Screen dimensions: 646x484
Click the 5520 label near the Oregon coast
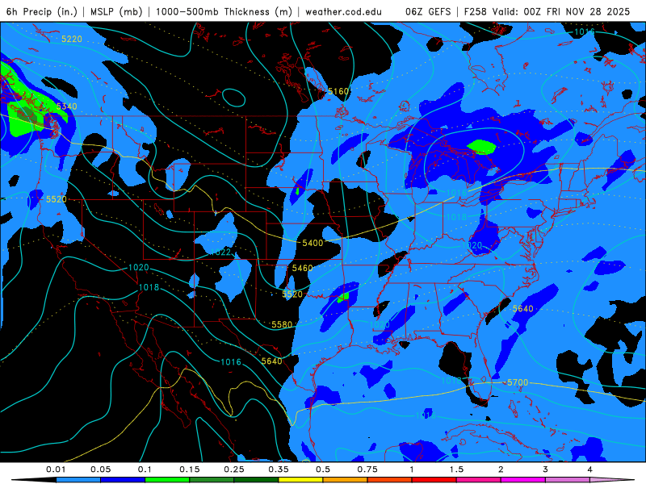[56, 199]
